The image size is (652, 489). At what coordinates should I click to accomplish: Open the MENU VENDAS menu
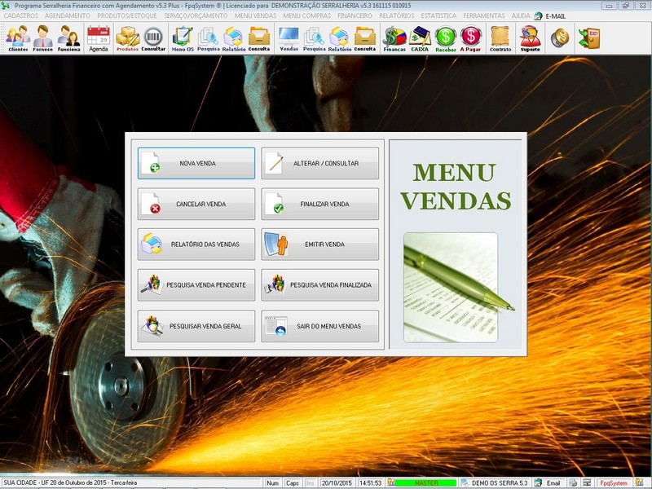tap(255, 15)
